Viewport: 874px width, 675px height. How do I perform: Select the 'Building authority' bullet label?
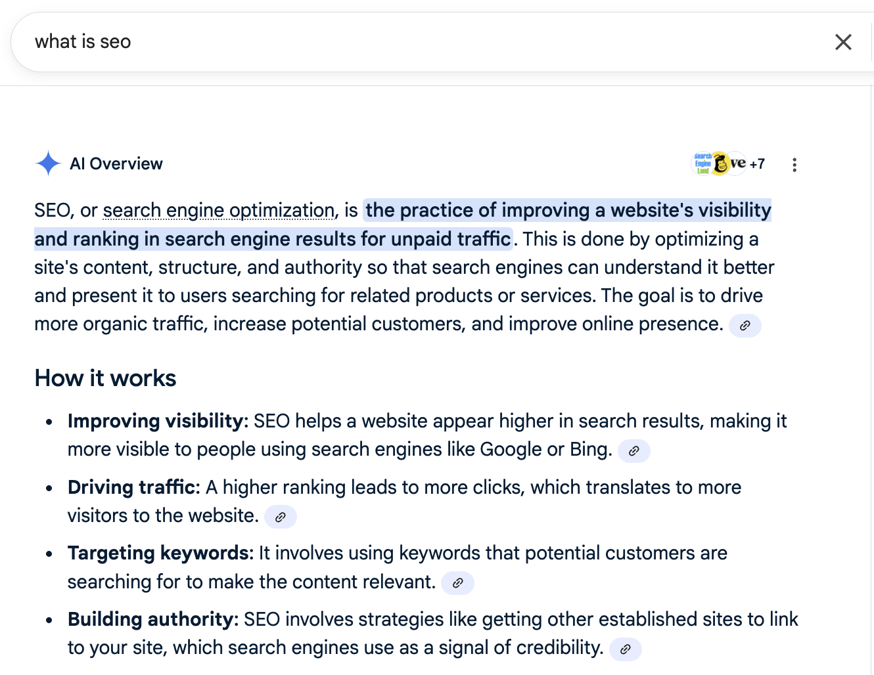point(150,619)
